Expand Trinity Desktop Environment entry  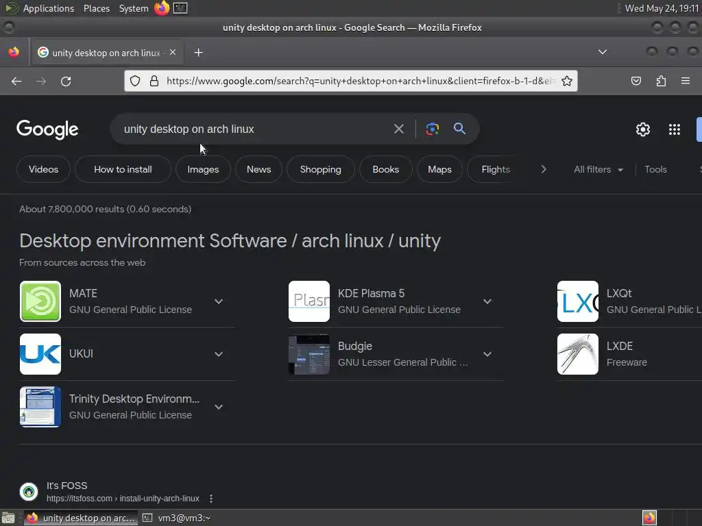[219, 407]
